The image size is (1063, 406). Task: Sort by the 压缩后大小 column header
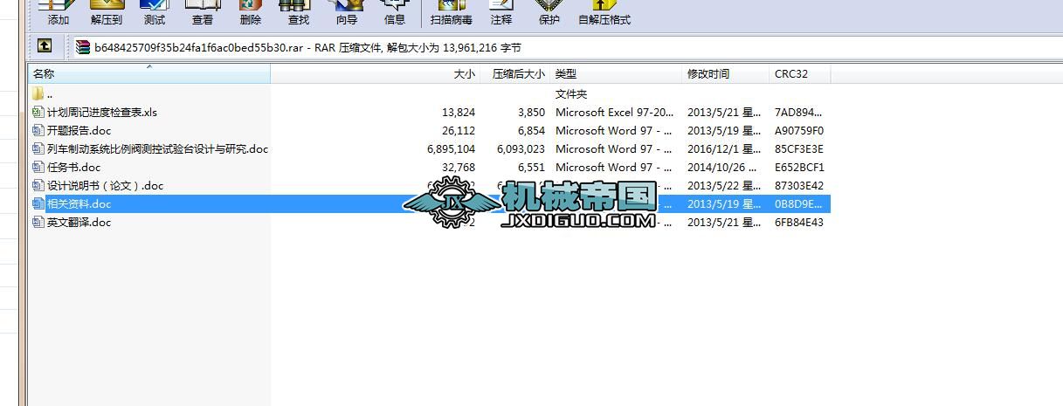[515, 74]
